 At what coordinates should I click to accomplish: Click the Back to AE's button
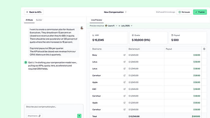pyautogui.click(x=34, y=12)
